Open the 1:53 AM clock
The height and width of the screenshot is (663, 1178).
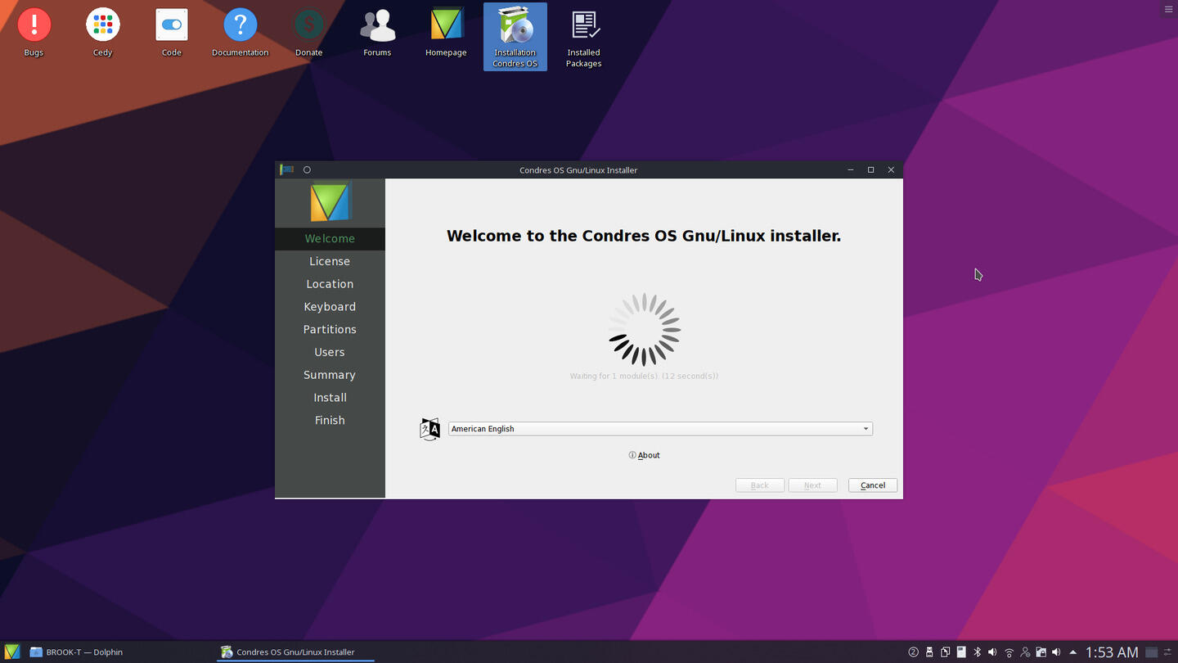[x=1112, y=652]
